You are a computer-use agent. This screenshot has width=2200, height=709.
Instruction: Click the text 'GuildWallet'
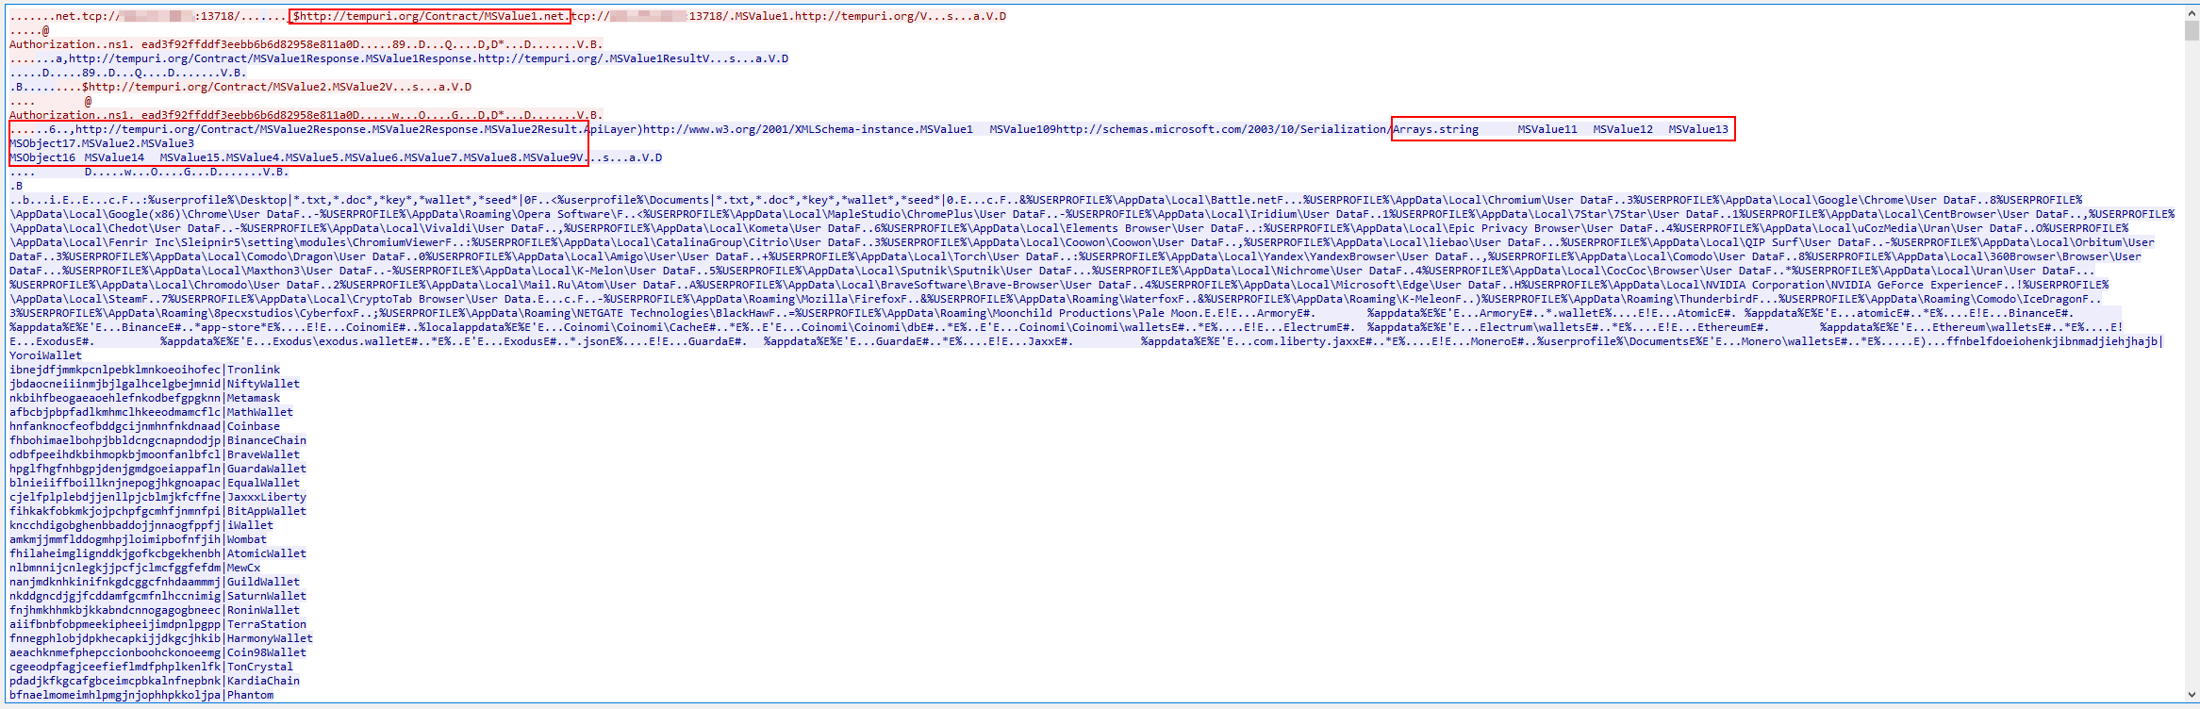[x=263, y=582]
